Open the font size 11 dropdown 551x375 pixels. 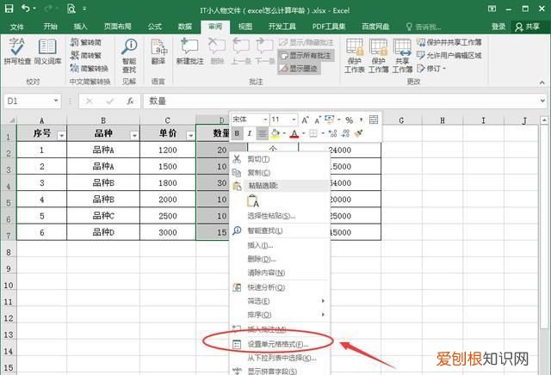tap(294, 120)
